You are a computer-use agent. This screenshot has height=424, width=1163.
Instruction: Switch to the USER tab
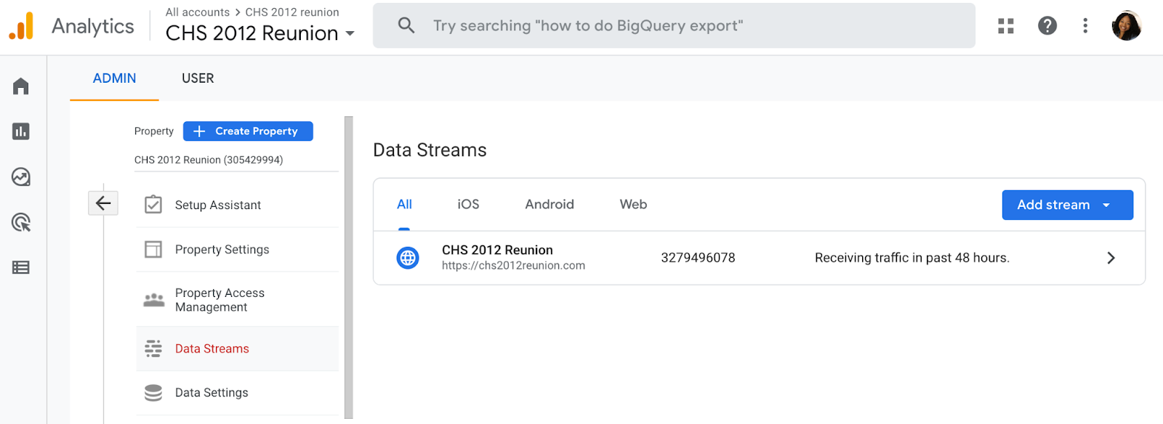(198, 78)
